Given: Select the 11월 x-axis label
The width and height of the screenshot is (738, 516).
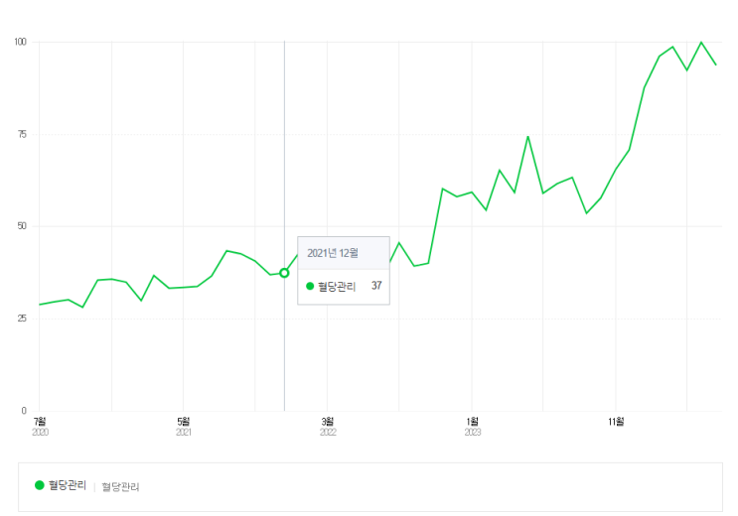Looking at the screenshot, I should [x=617, y=421].
